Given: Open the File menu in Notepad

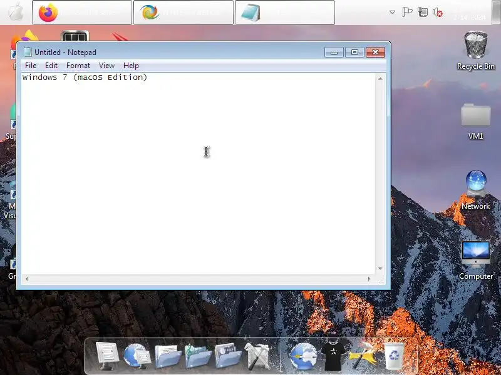Looking at the screenshot, I should 31,66.
